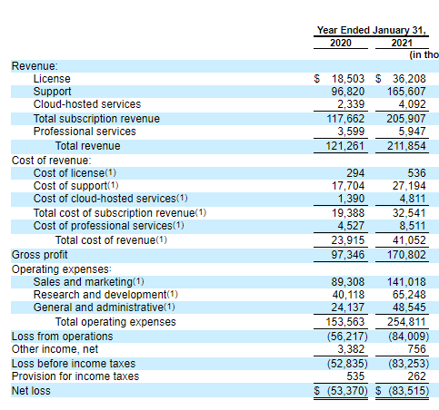Click Cloud-hosted services value 4,092
The width and height of the screenshot is (439, 410).
tap(412, 104)
